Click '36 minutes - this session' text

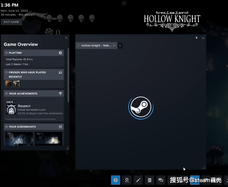[18, 15]
